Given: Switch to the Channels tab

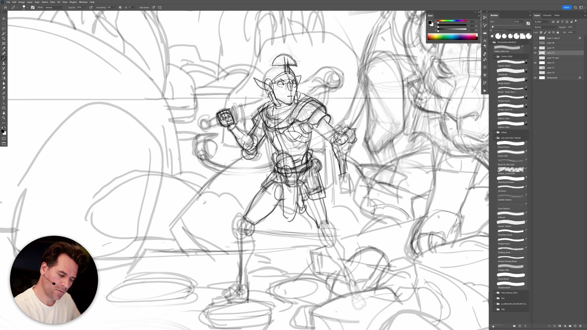Looking at the screenshot, I should tap(547, 15).
